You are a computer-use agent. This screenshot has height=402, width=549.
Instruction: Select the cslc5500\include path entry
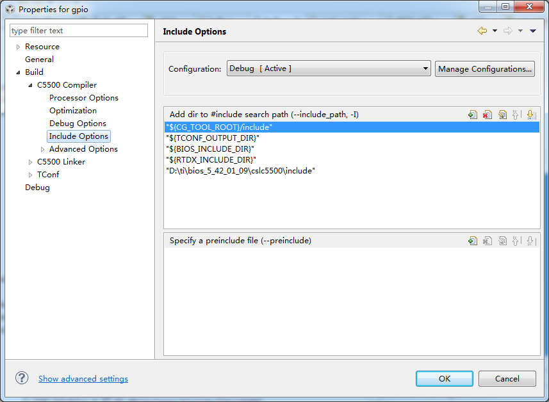[352, 170]
